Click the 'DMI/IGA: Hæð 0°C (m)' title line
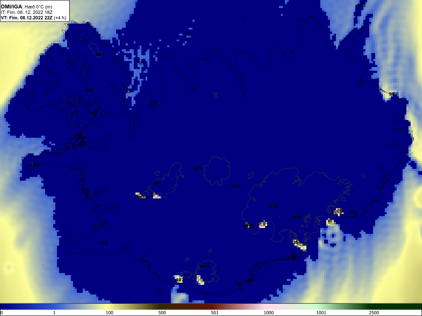 click(26, 7)
